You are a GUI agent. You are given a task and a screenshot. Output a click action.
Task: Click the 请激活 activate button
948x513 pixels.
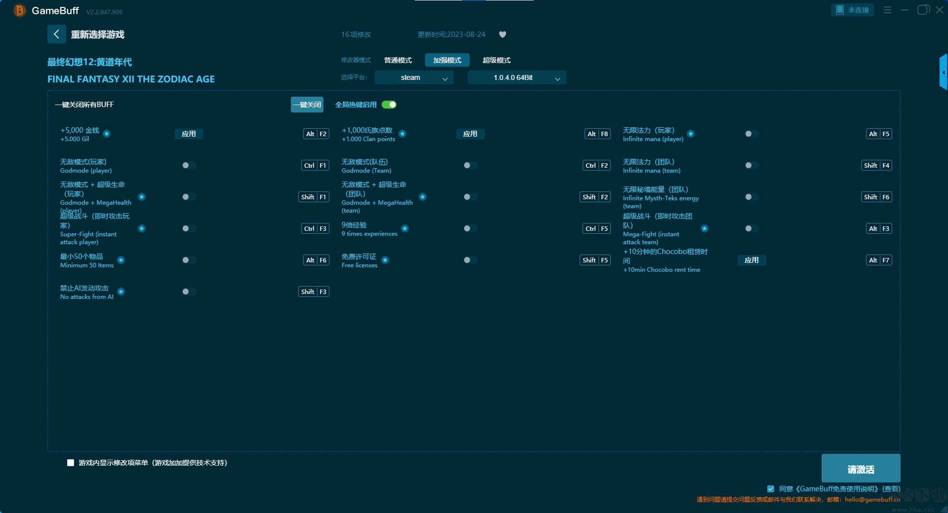click(x=861, y=469)
